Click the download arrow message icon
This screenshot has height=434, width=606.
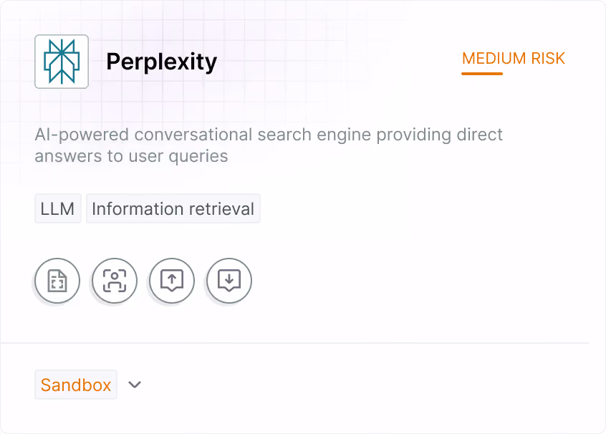tap(229, 281)
